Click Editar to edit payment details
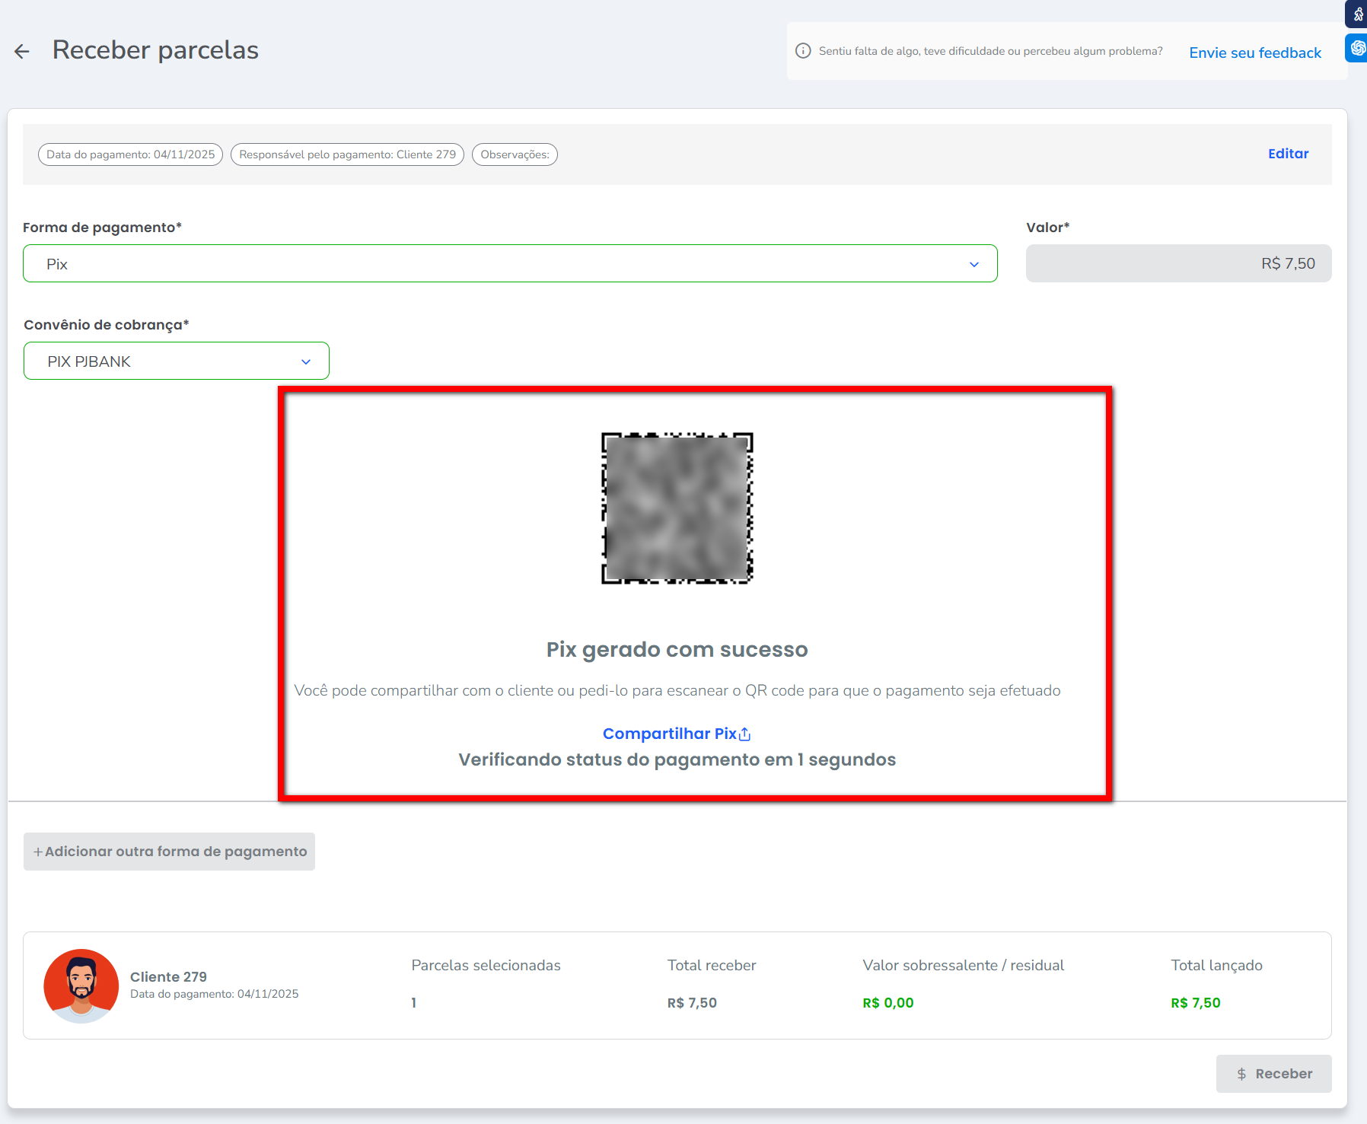The image size is (1367, 1124). 1288,154
